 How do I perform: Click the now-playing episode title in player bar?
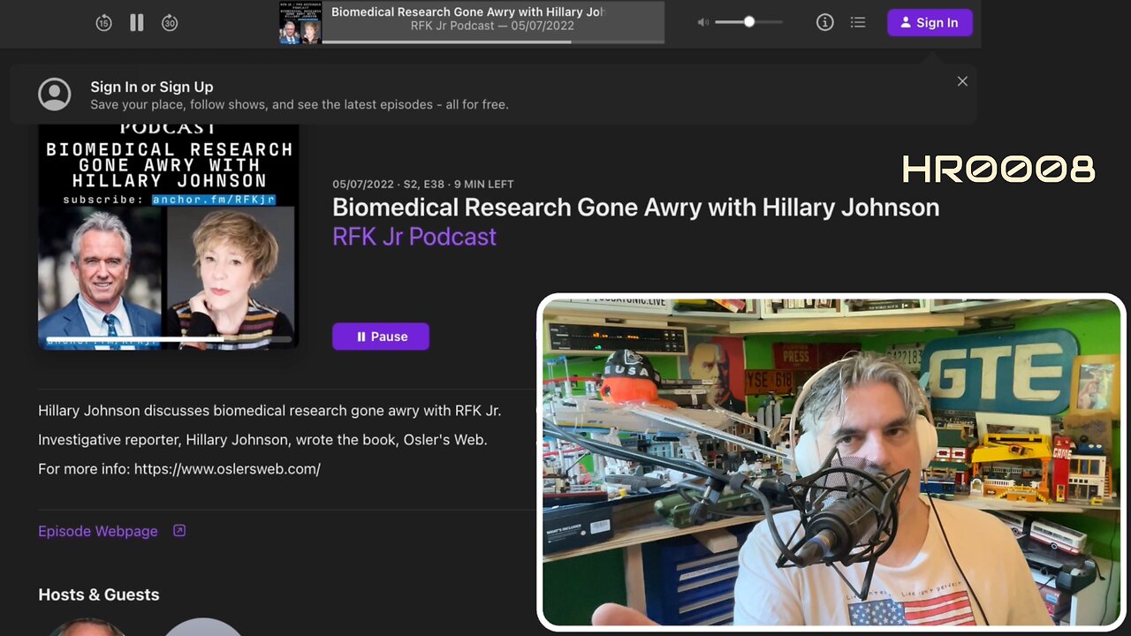tap(468, 12)
